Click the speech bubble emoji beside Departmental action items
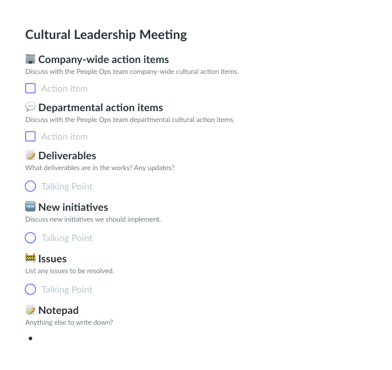 pos(30,107)
